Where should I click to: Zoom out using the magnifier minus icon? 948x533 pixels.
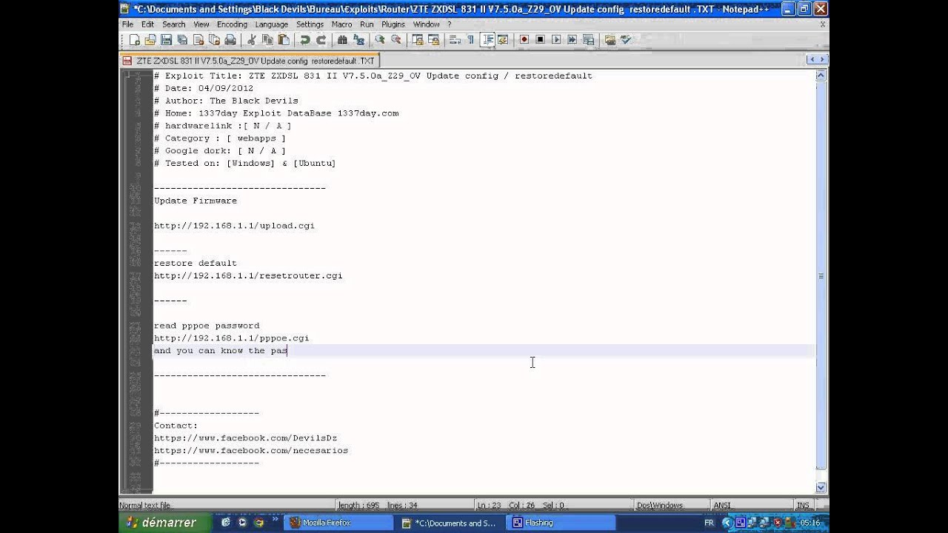coord(395,40)
